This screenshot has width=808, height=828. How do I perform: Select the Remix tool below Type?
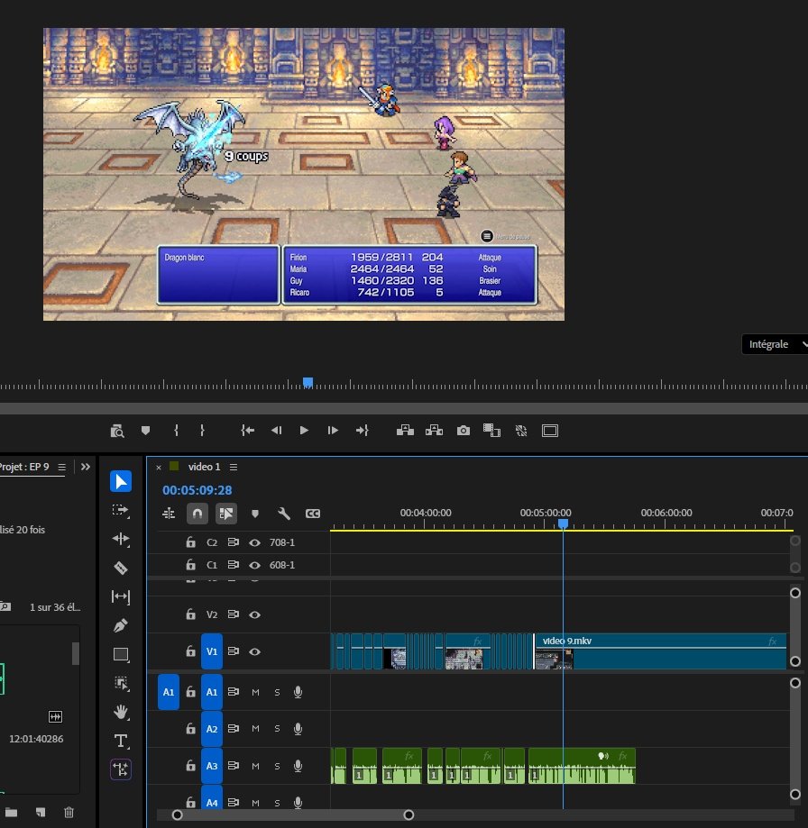click(x=121, y=769)
